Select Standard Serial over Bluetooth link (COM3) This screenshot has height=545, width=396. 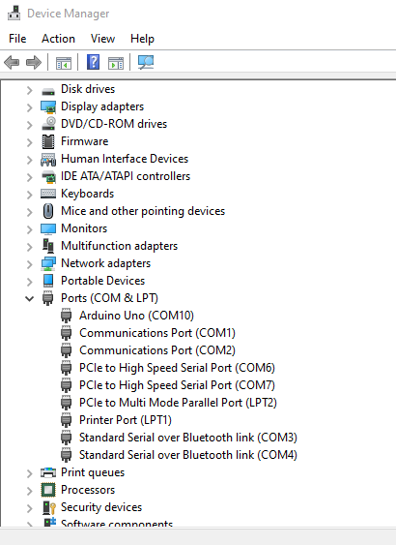188,438
